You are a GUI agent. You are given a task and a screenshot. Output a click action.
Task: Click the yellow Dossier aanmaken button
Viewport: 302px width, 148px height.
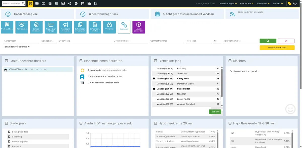point(277,48)
